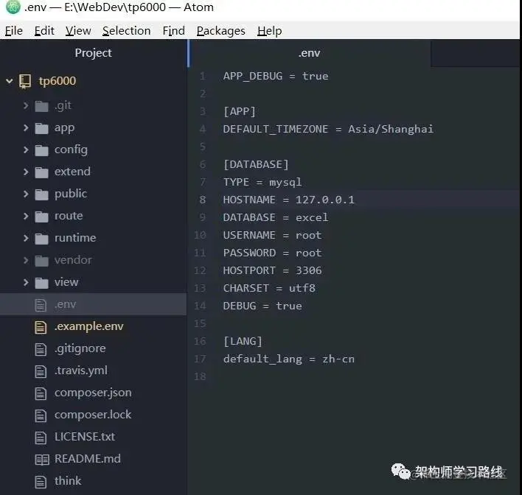The width and height of the screenshot is (522, 495).
Task: Click the 'APP_DEBUG = true' line
Action: (276, 76)
